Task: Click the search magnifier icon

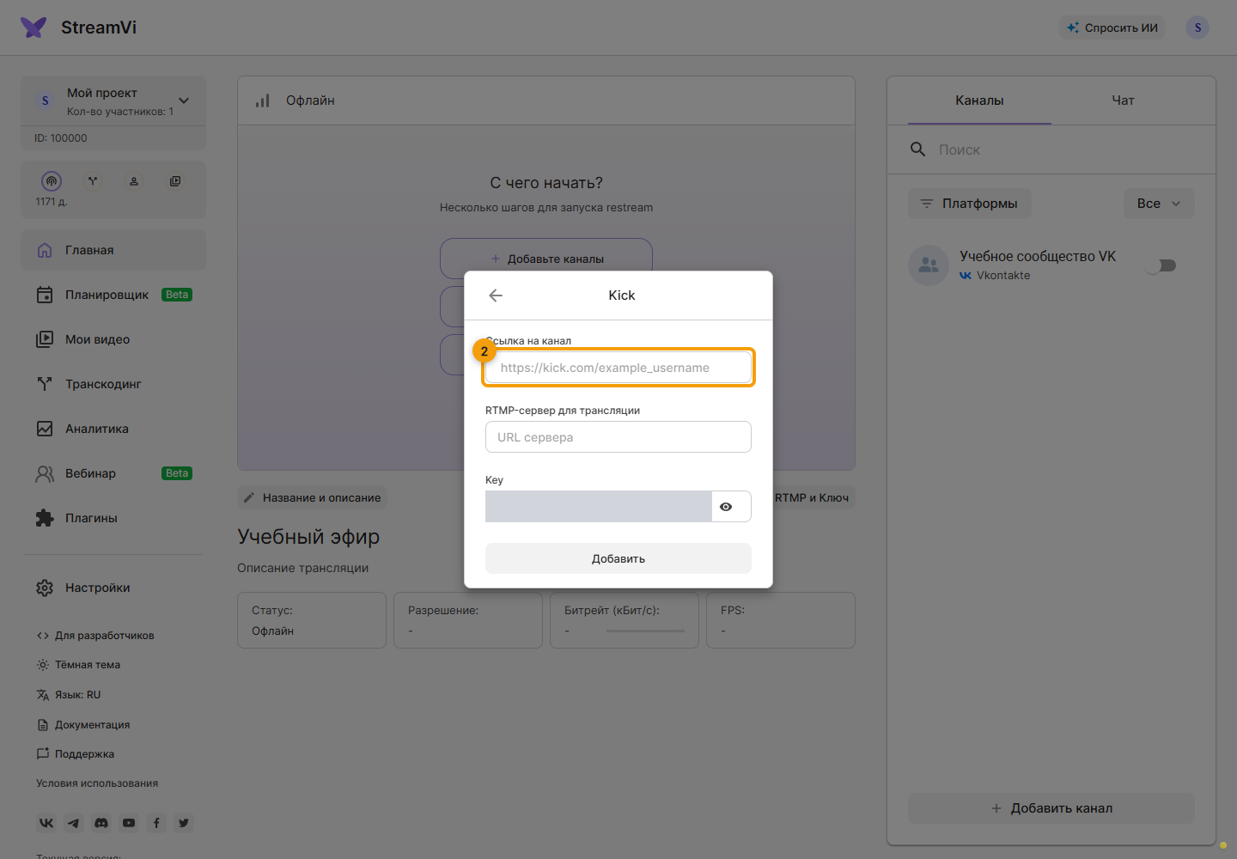Action: pyautogui.click(x=918, y=149)
